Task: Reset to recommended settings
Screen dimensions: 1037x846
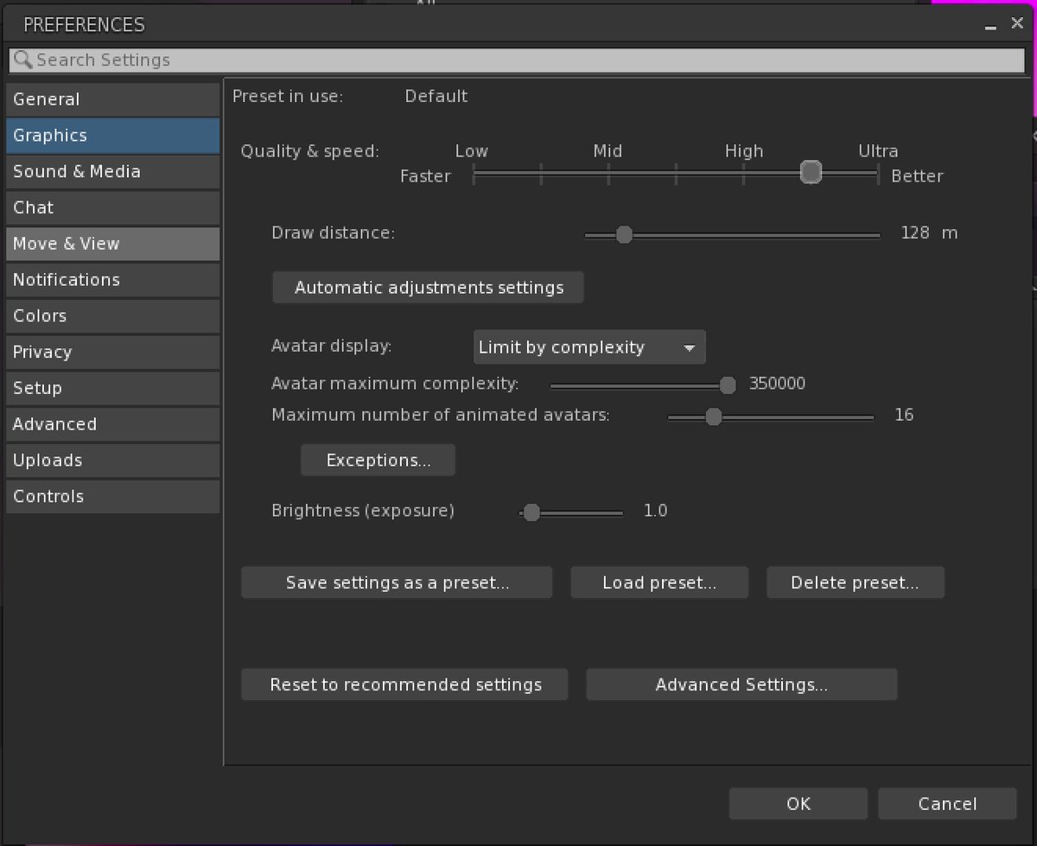Action: 404,684
